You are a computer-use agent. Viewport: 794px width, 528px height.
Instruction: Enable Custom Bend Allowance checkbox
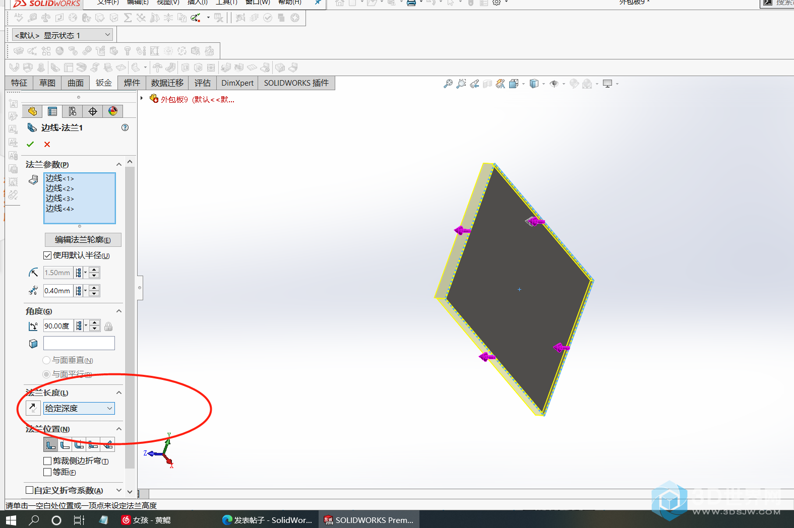point(30,490)
